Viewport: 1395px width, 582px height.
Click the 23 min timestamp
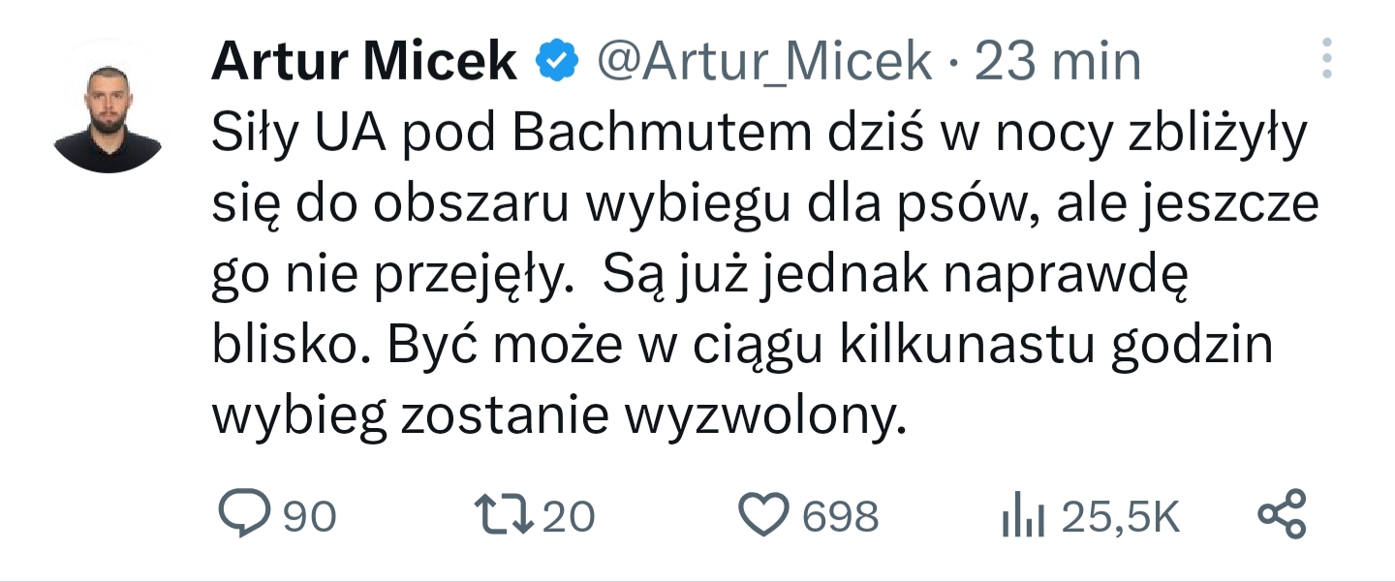[1058, 63]
